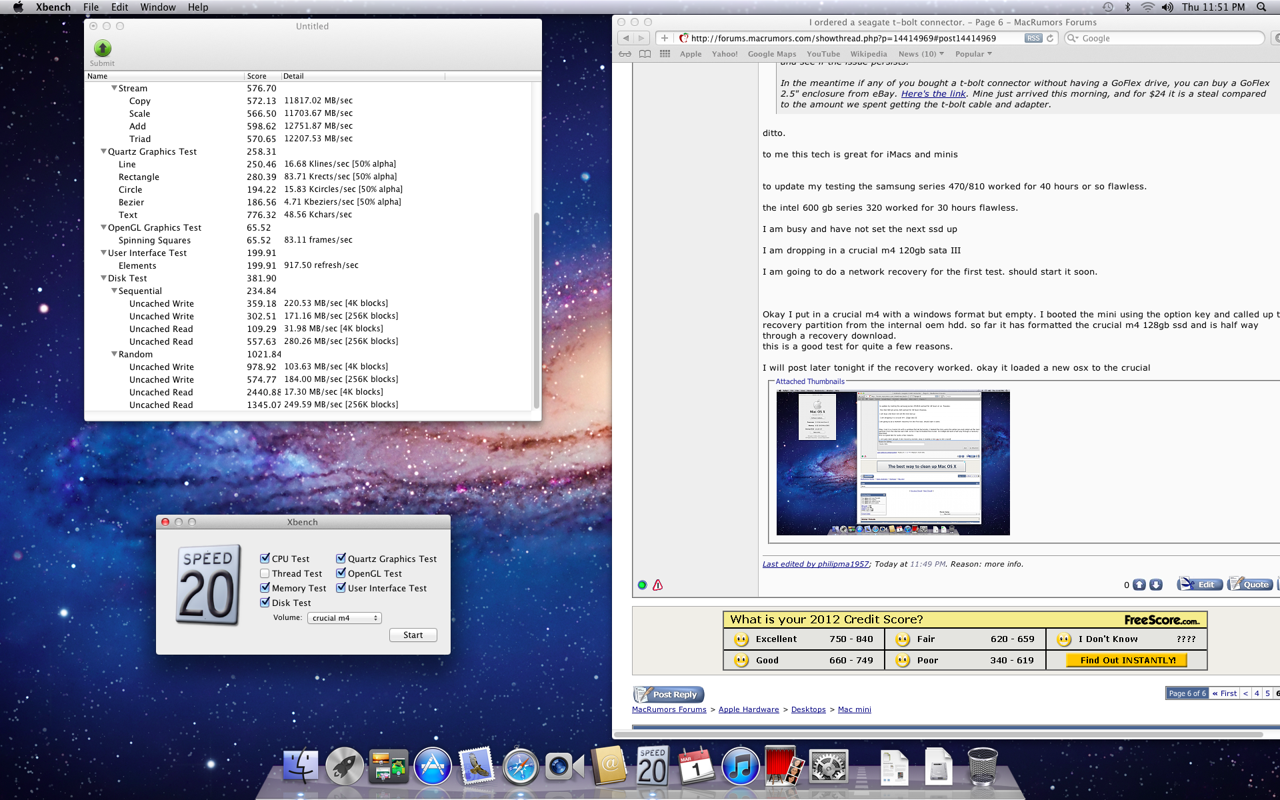Viewport: 1280px width, 800px height.
Task: Open the Edit menu
Action: coord(119,7)
